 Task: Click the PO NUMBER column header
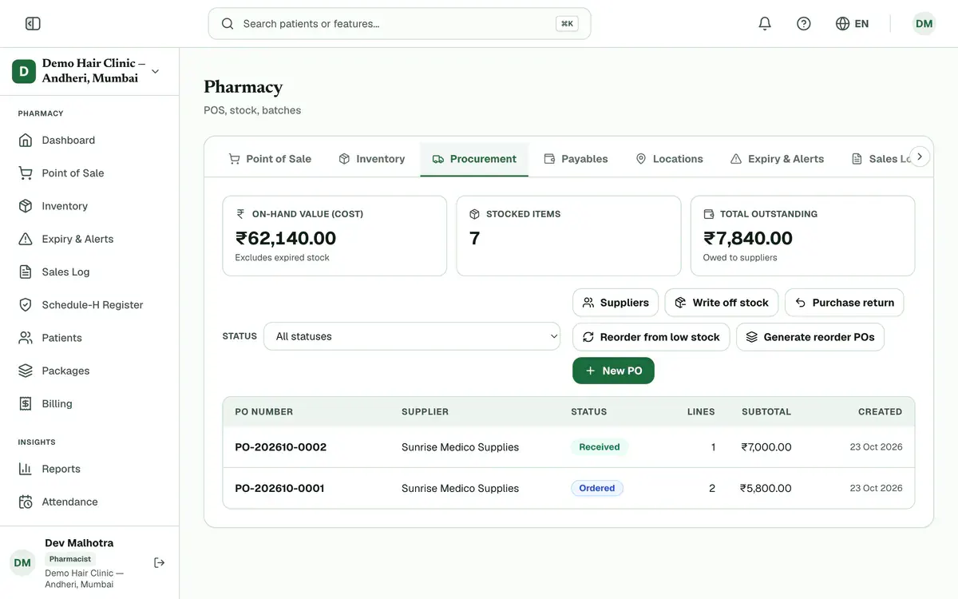click(x=263, y=412)
